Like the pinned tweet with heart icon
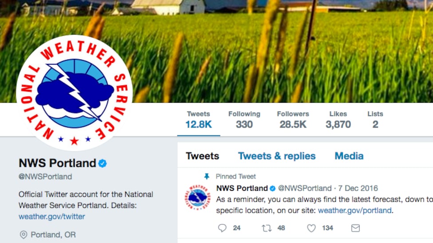Viewport: 433px width, 243px height. pos(311,228)
